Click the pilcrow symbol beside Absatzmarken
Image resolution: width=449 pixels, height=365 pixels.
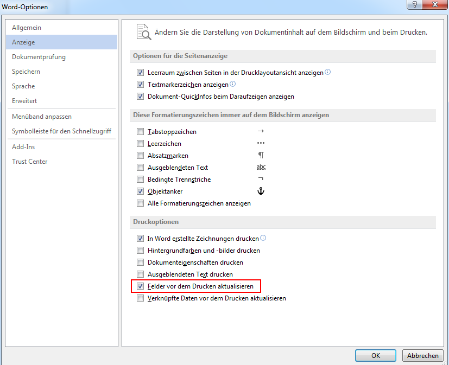(261, 155)
